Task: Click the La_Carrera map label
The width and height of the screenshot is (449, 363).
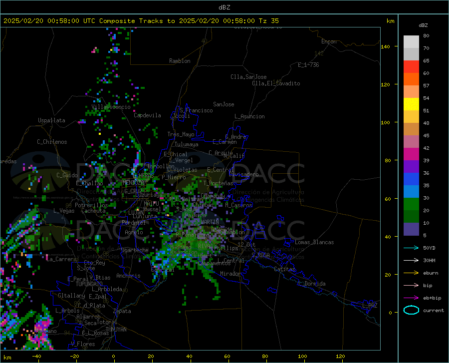Action: 61,259
